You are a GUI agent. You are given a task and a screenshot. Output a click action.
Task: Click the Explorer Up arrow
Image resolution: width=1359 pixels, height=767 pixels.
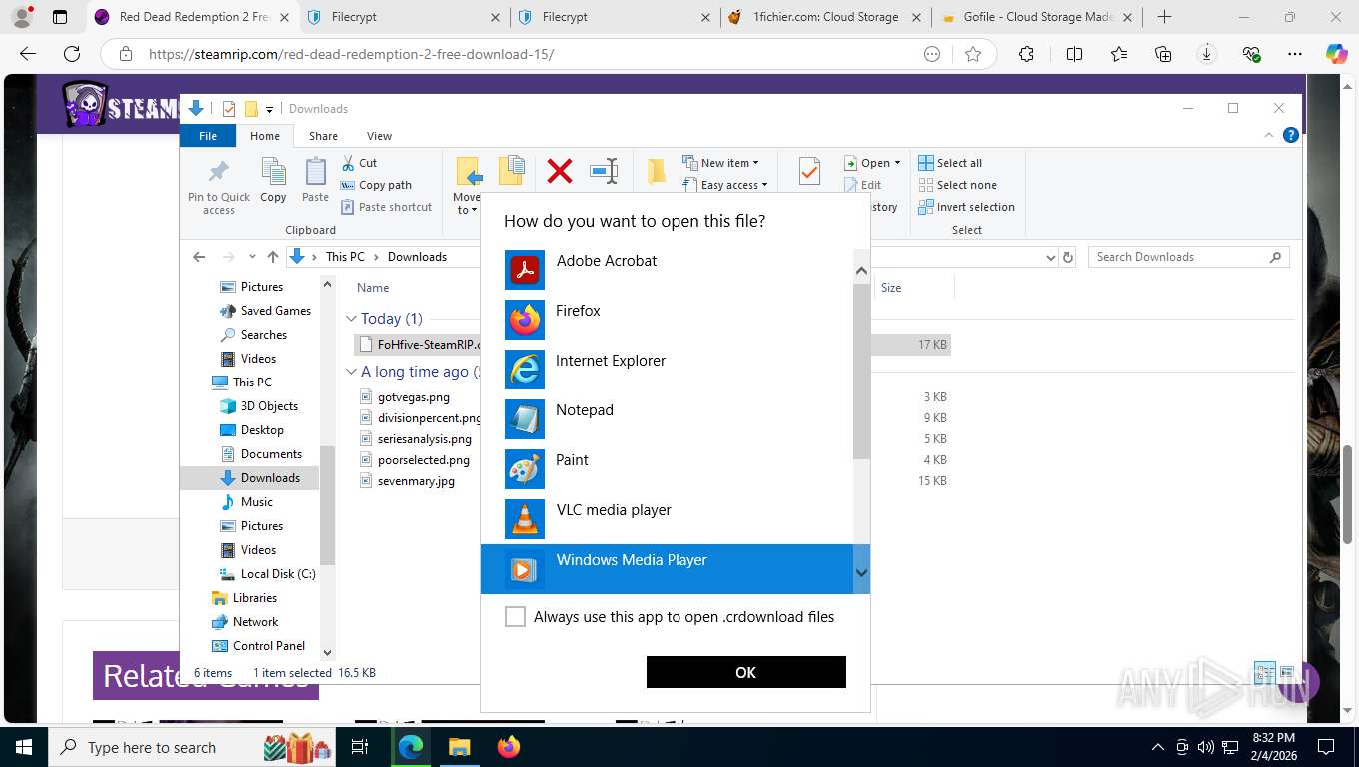tap(272, 257)
